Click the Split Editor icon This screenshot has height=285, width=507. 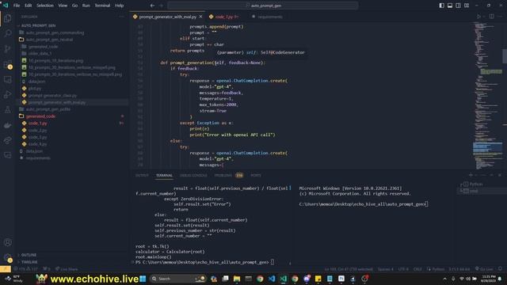click(x=491, y=17)
